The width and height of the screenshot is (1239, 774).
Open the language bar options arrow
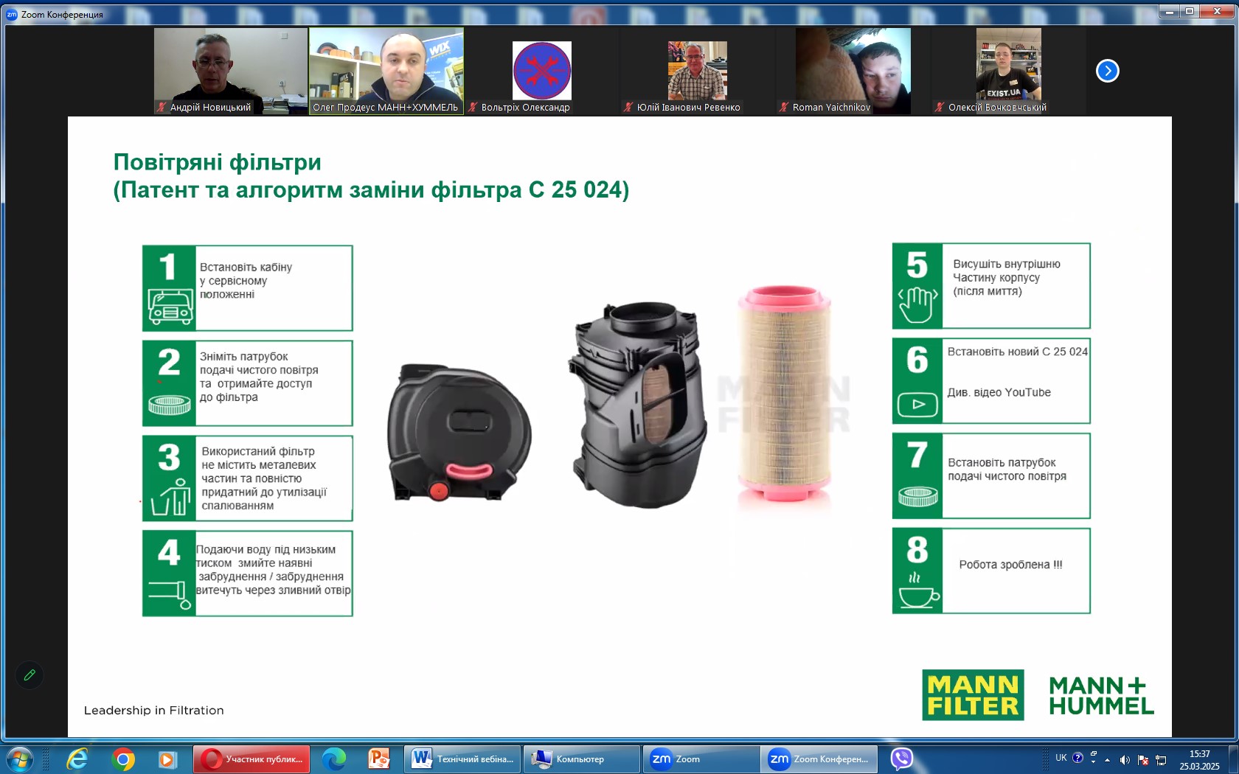point(1093,761)
